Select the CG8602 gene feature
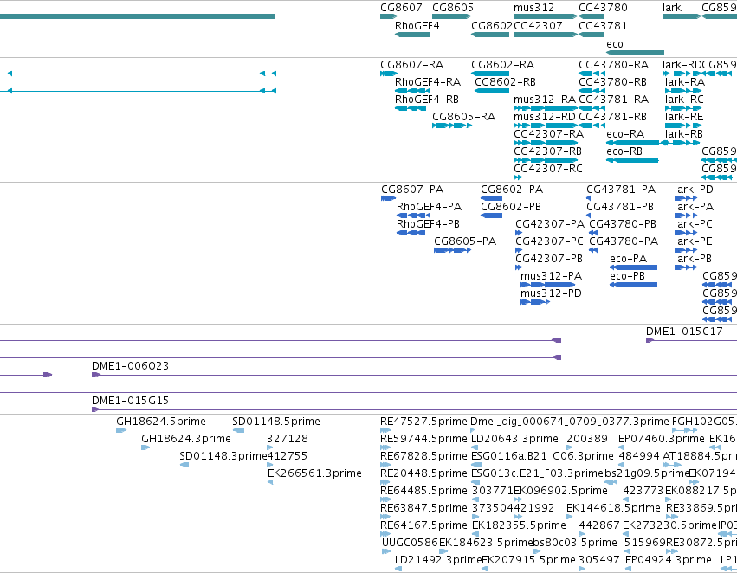The width and height of the screenshot is (737, 573). pyautogui.click(x=490, y=35)
